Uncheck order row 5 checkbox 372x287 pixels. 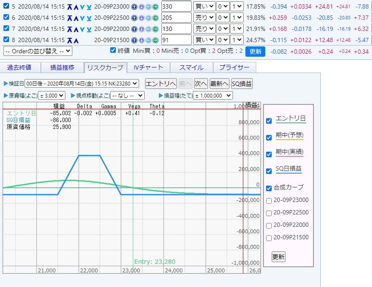click(6, 6)
